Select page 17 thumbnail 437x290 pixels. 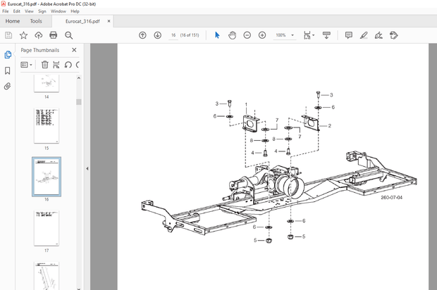pos(47,228)
